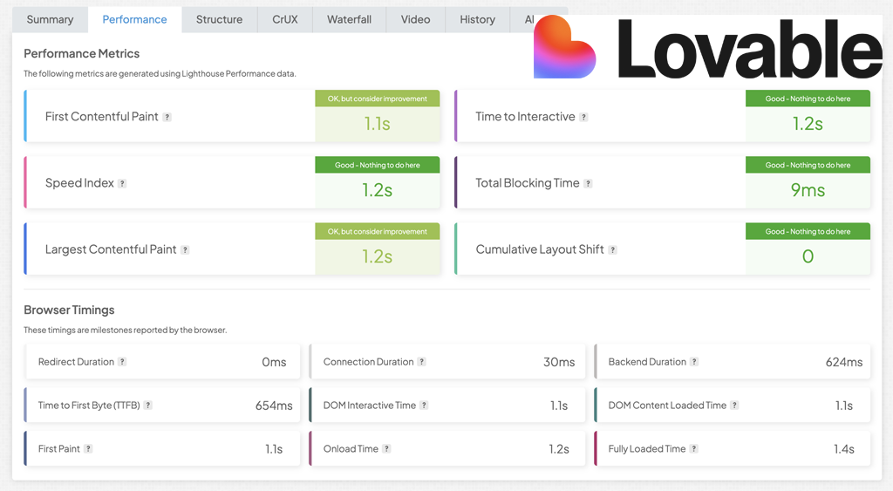The width and height of the screenshot is (893, 491).
Task: Click help icon beside Largest Contentful Paint
Action: pos(185,249)
